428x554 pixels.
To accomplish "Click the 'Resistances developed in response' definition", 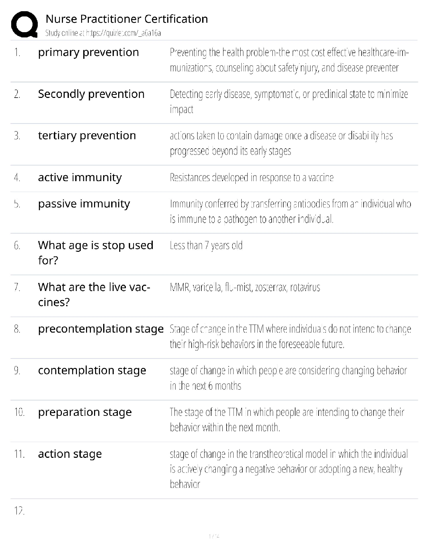I will pyautogui.click(x=251, y=178).
